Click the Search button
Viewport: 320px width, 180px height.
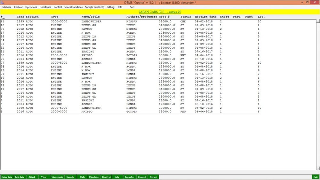[x=70, y=177]
